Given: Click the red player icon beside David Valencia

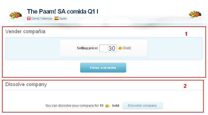Looking at the screenshot, I should tap(29, 18).
